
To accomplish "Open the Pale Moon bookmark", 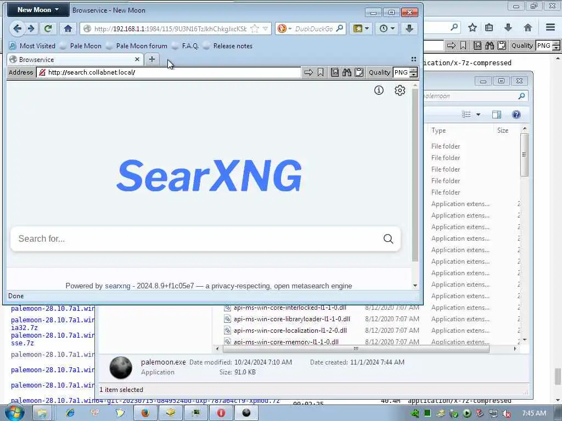I will [x=81, y=46].
